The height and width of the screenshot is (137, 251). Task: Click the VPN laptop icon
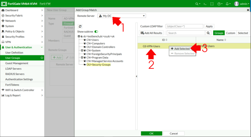(x=3, y=42)
